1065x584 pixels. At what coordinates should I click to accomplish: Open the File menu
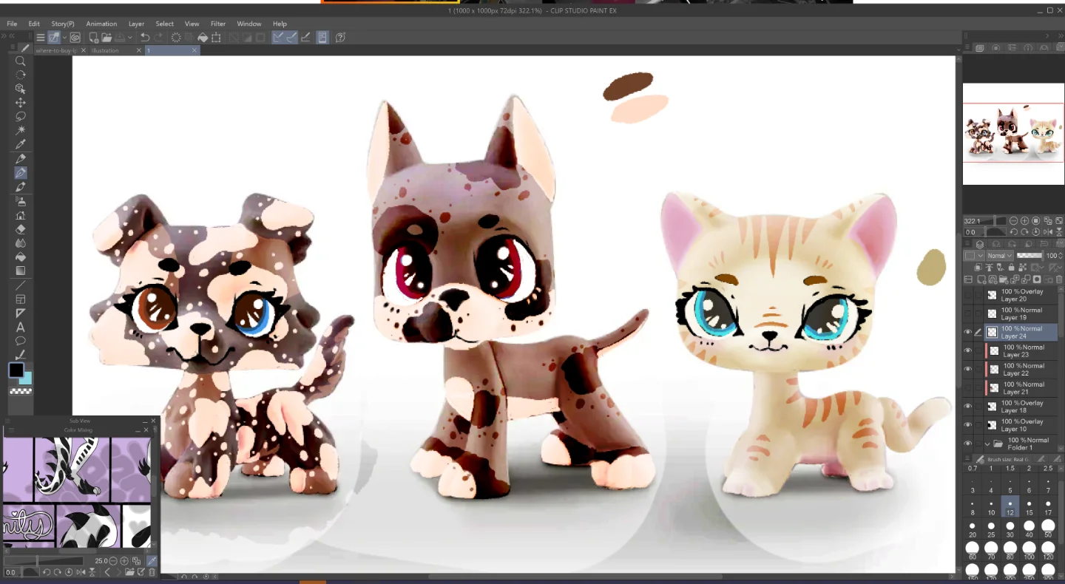point(12,24)
